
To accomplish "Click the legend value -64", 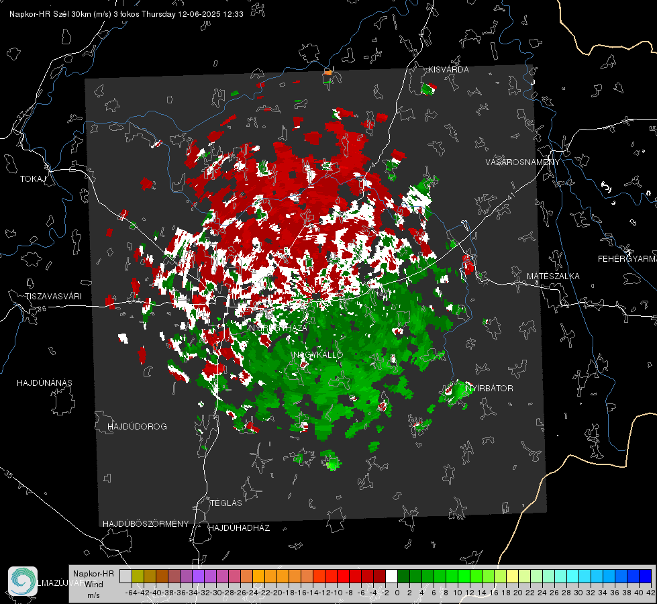I will coord(131,593).
